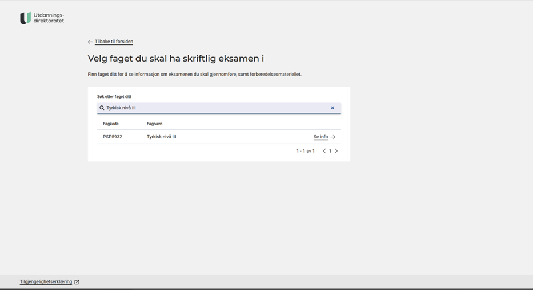Click the Utdanningsdirektoratet logo
This screenshot has width=533, height=290.
click(x=42, y=18)
